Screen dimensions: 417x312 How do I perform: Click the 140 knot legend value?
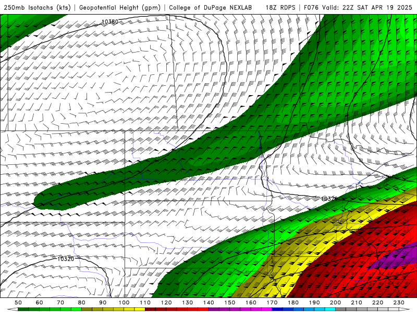pyautogui.click(x=208, y=303)
